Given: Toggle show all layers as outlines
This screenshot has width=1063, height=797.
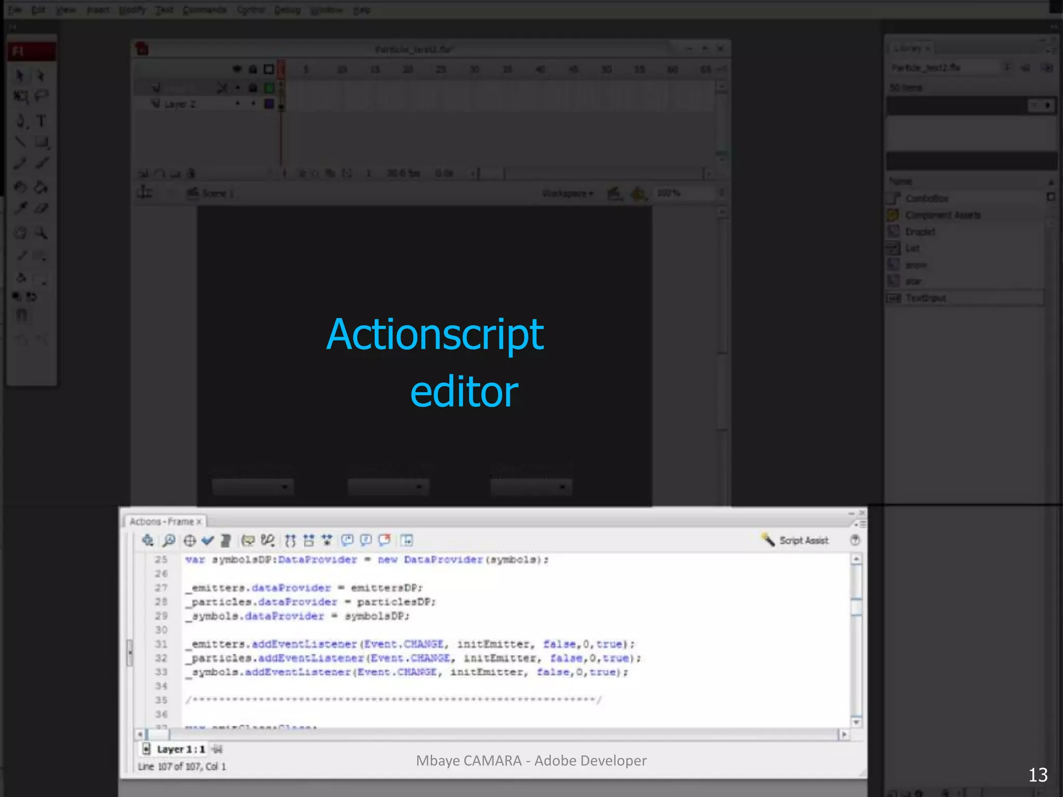Looking at the screenshot, I should 268,69.
